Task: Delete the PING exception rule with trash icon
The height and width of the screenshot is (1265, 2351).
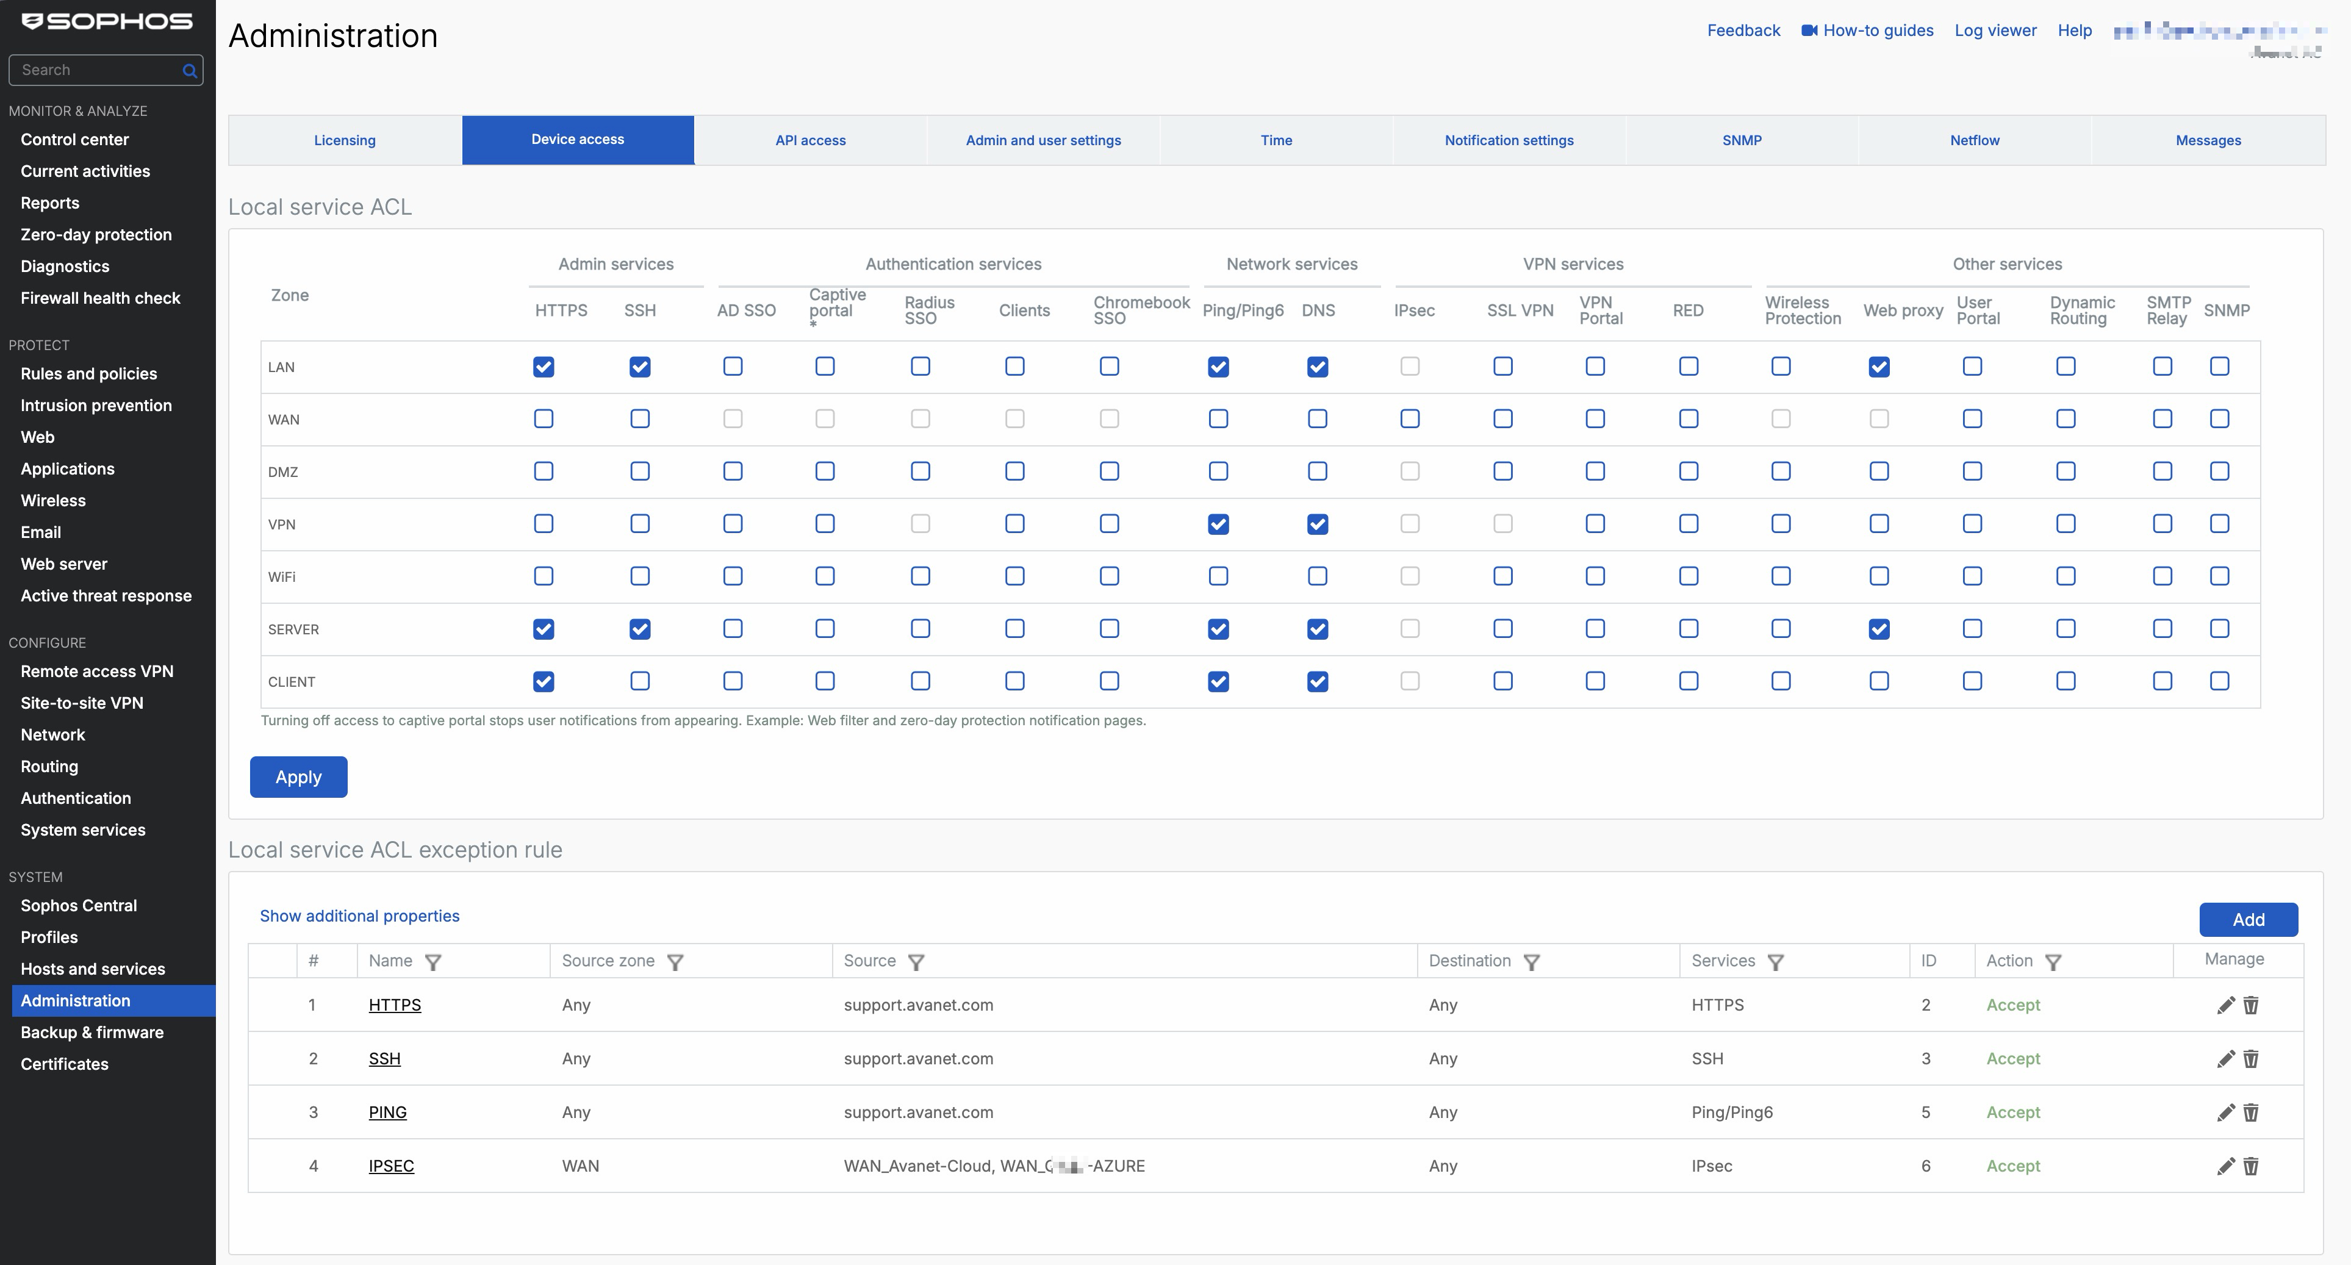Action: [x=2252, y=1113]
